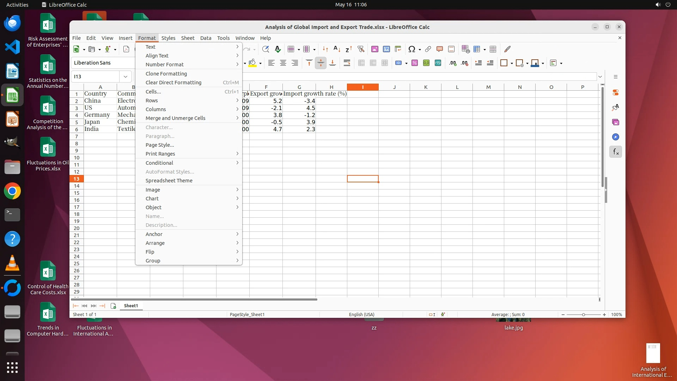Expand the Name Box dropdown arrow

[125, 77]
